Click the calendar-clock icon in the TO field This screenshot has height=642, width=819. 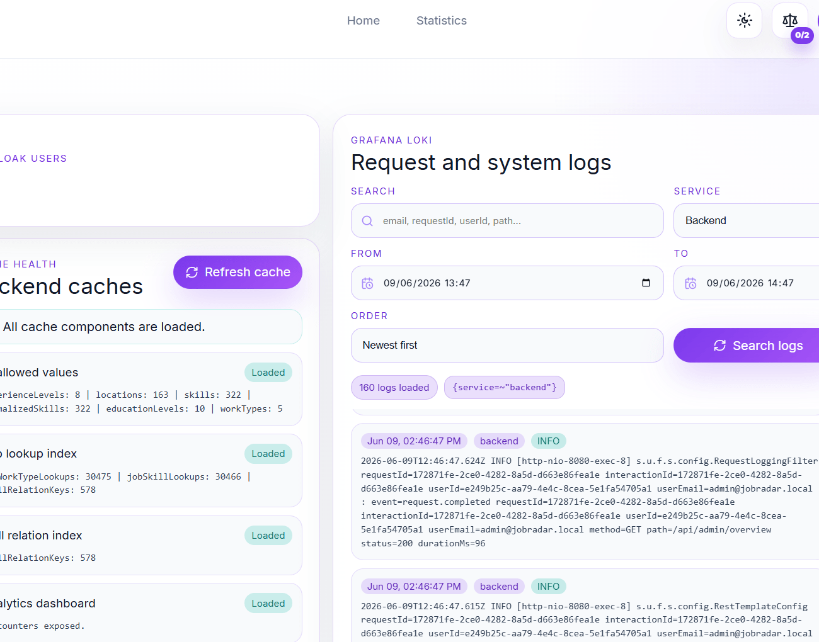(690, 283)
